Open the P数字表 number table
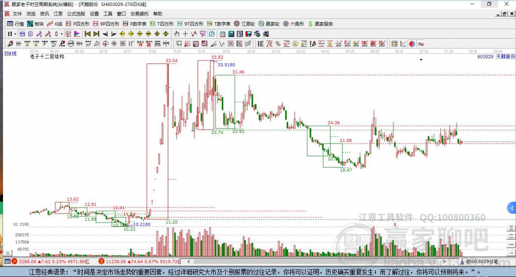The width and height of the screenshot is (516, 277). click(x=134, y=24)
